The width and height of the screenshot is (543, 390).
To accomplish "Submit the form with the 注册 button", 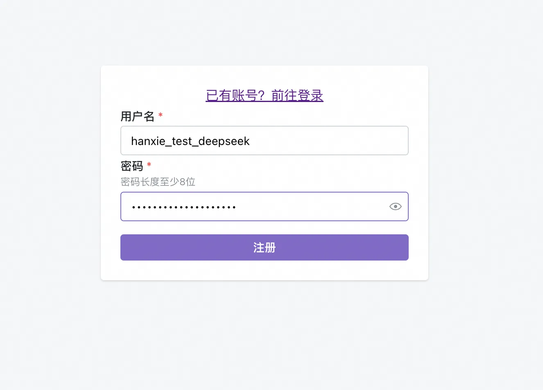I will coord(265,247).
